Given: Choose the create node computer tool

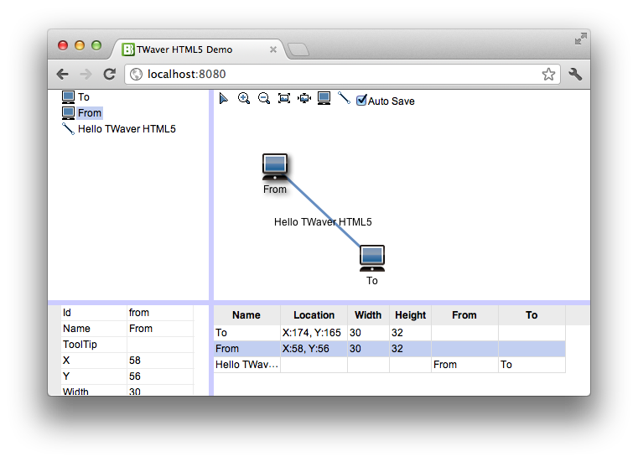Looking at the screenshot, I should point(324,98).
